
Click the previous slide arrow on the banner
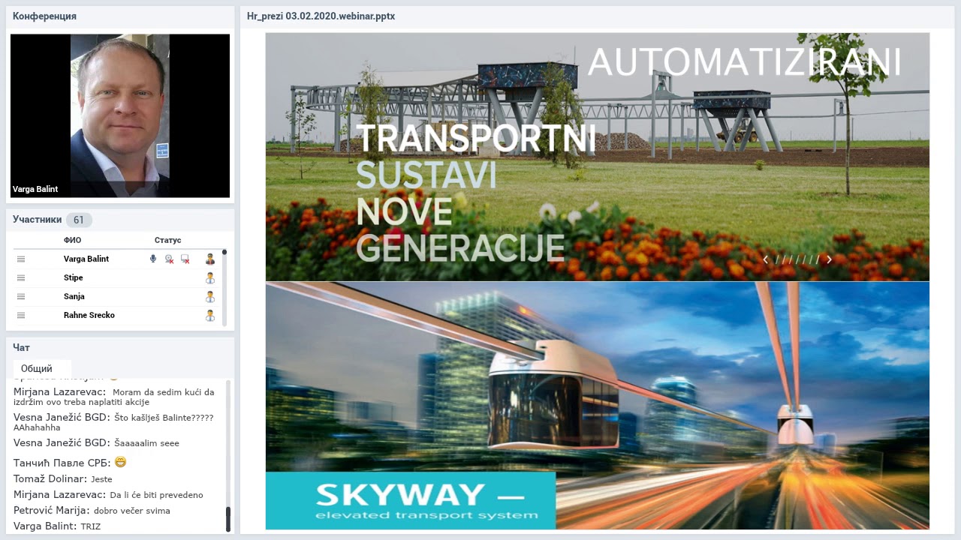pyautogui.click(x=766, y=259)
